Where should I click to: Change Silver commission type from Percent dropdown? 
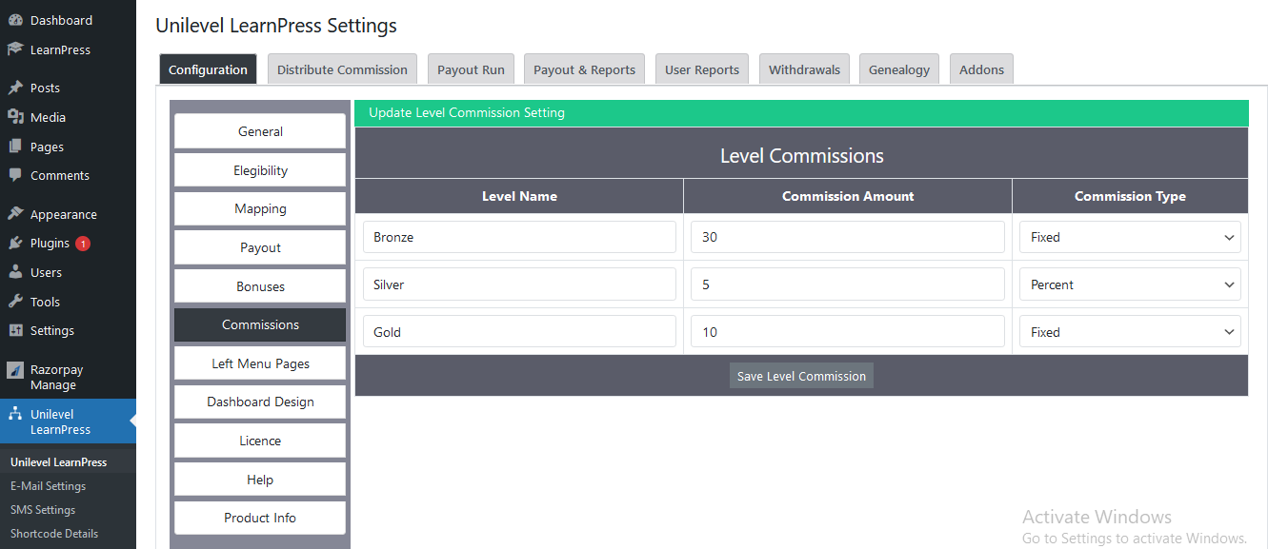[1130, 284]
